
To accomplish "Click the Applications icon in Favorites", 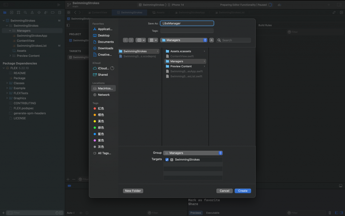I will [95, 29].
